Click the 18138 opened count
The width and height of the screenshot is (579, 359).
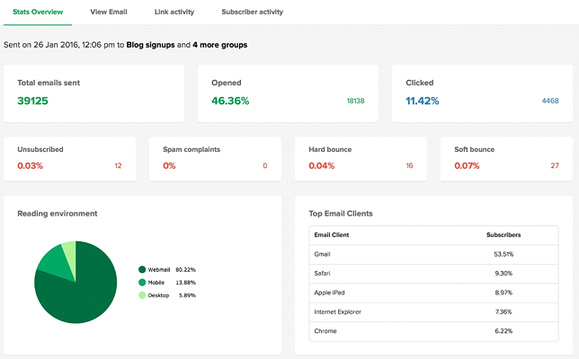tap(355, 101)
